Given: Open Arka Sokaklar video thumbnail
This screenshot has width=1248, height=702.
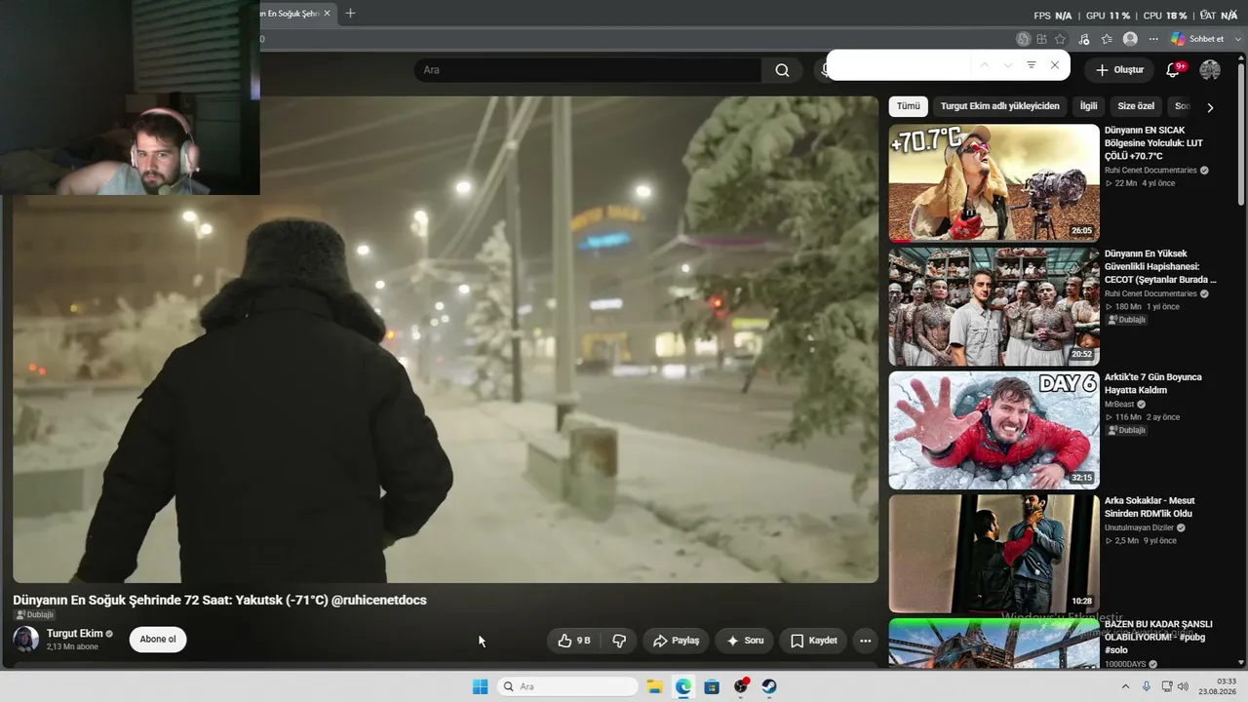Looking at the screenshot, I should coord(994,554).
